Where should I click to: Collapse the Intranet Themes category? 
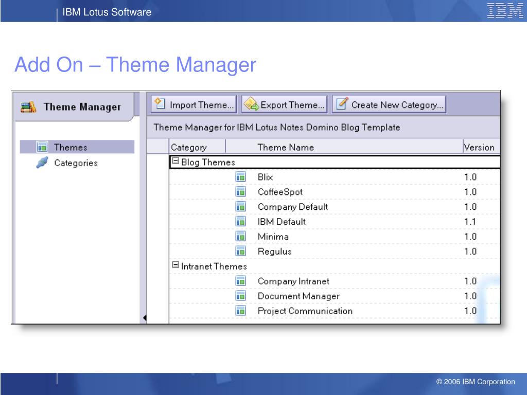(x=175, y=265)
